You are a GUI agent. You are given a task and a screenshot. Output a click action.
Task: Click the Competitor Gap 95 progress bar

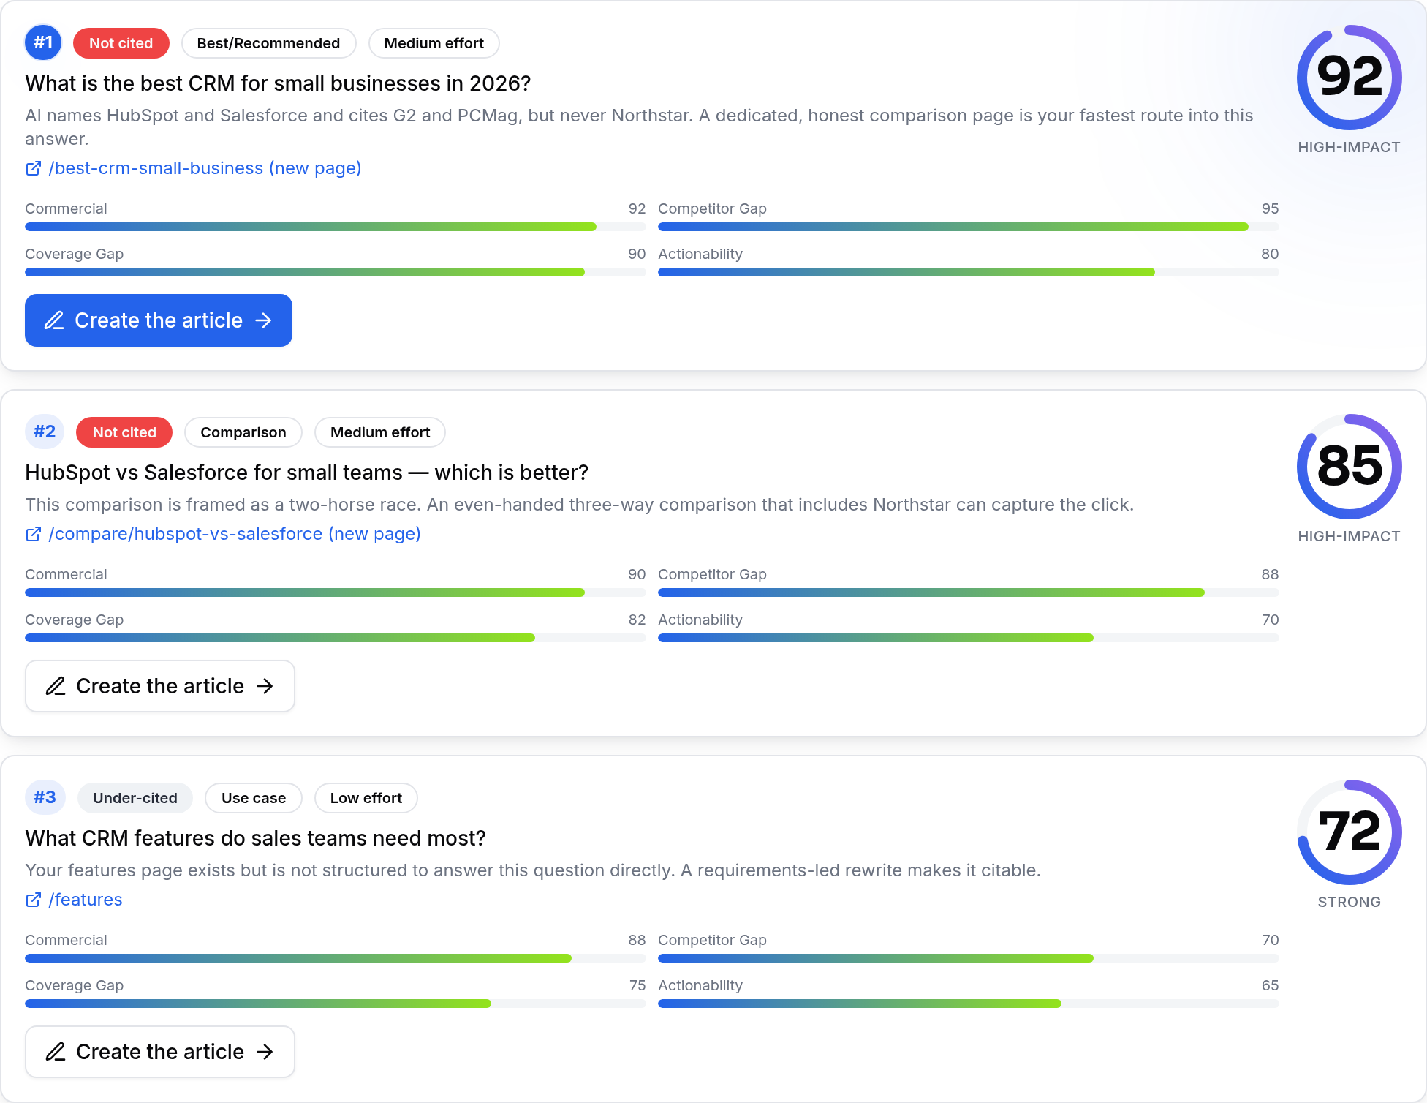tap(969, 227)
